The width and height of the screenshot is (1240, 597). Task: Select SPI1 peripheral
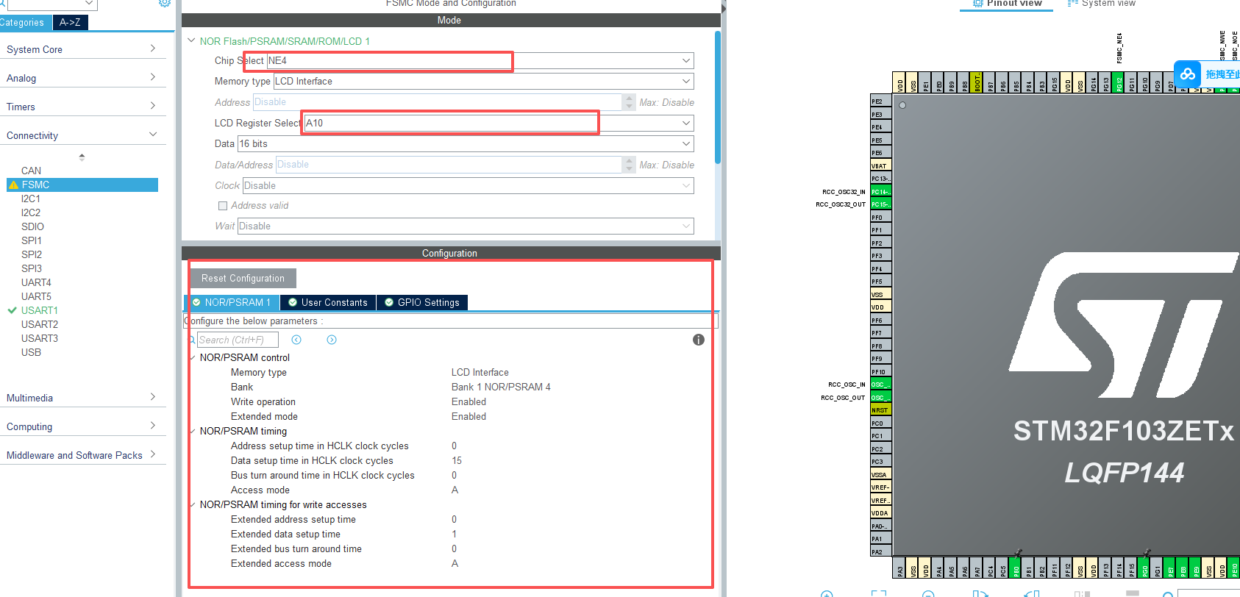[x=32, y=240]
